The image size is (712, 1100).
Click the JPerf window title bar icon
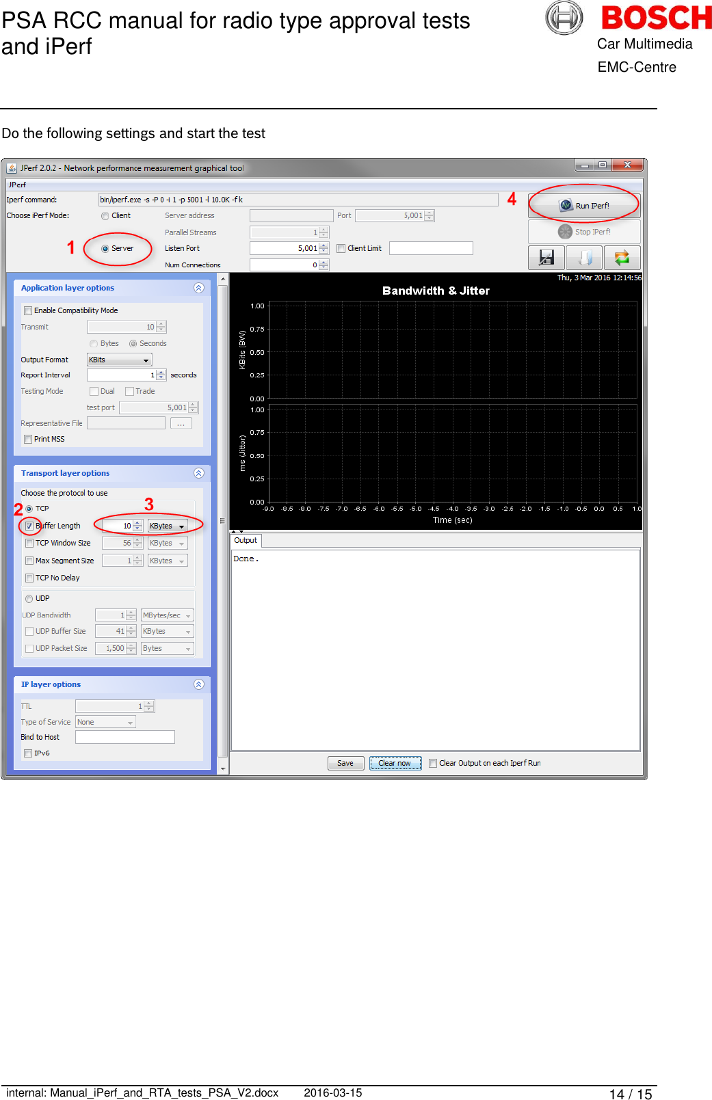coord(12,168)
